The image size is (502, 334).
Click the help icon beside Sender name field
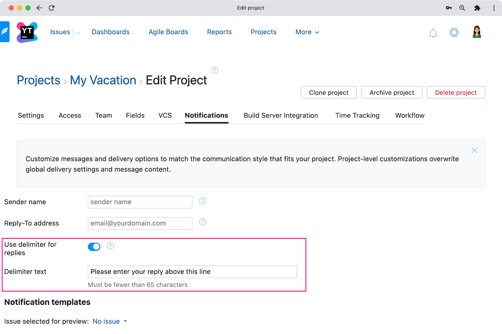(202, 201)
